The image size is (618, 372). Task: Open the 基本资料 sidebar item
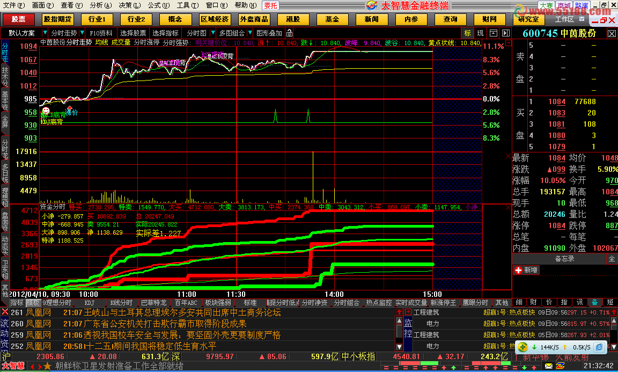pyautogui.click(x=5, y=100)
